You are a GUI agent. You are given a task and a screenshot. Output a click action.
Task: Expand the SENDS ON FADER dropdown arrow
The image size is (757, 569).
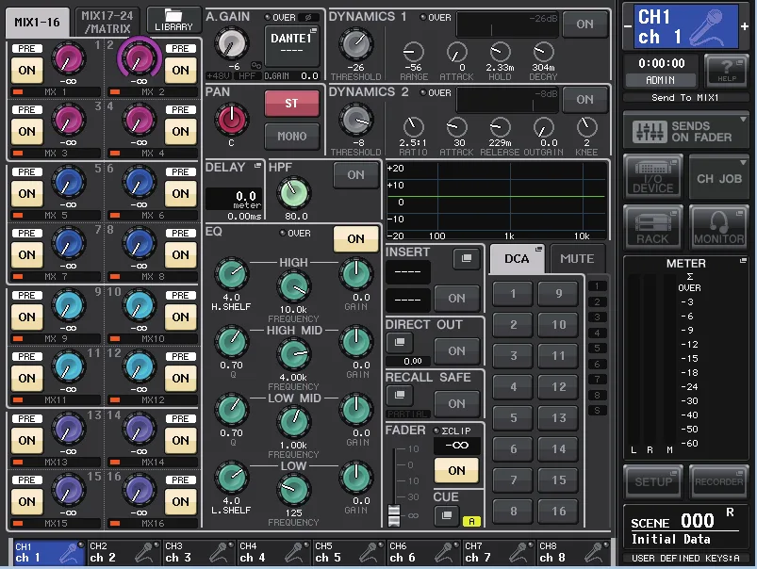coord(743,119)
